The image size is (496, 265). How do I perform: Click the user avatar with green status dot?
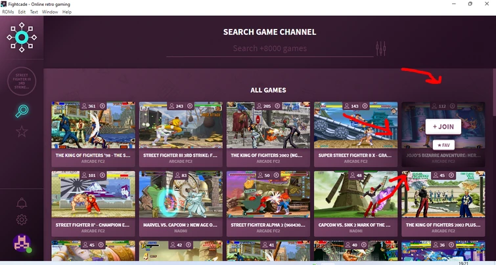[22, 243]
